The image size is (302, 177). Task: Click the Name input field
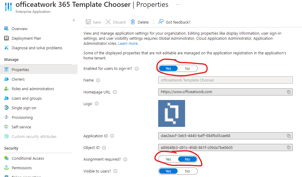[225, 80]
